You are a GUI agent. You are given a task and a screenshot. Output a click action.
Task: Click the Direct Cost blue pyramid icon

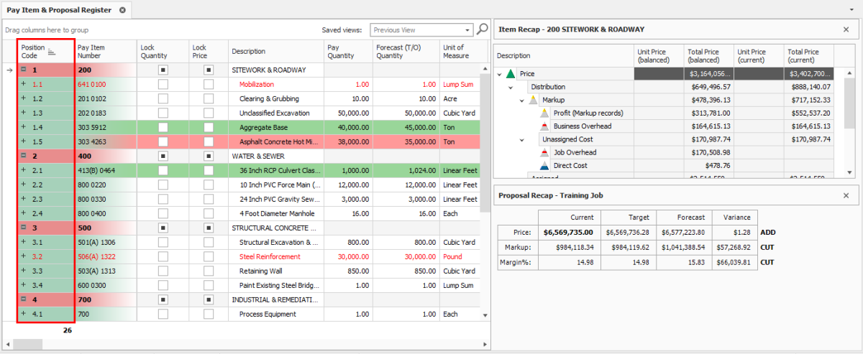click(544, 166)
